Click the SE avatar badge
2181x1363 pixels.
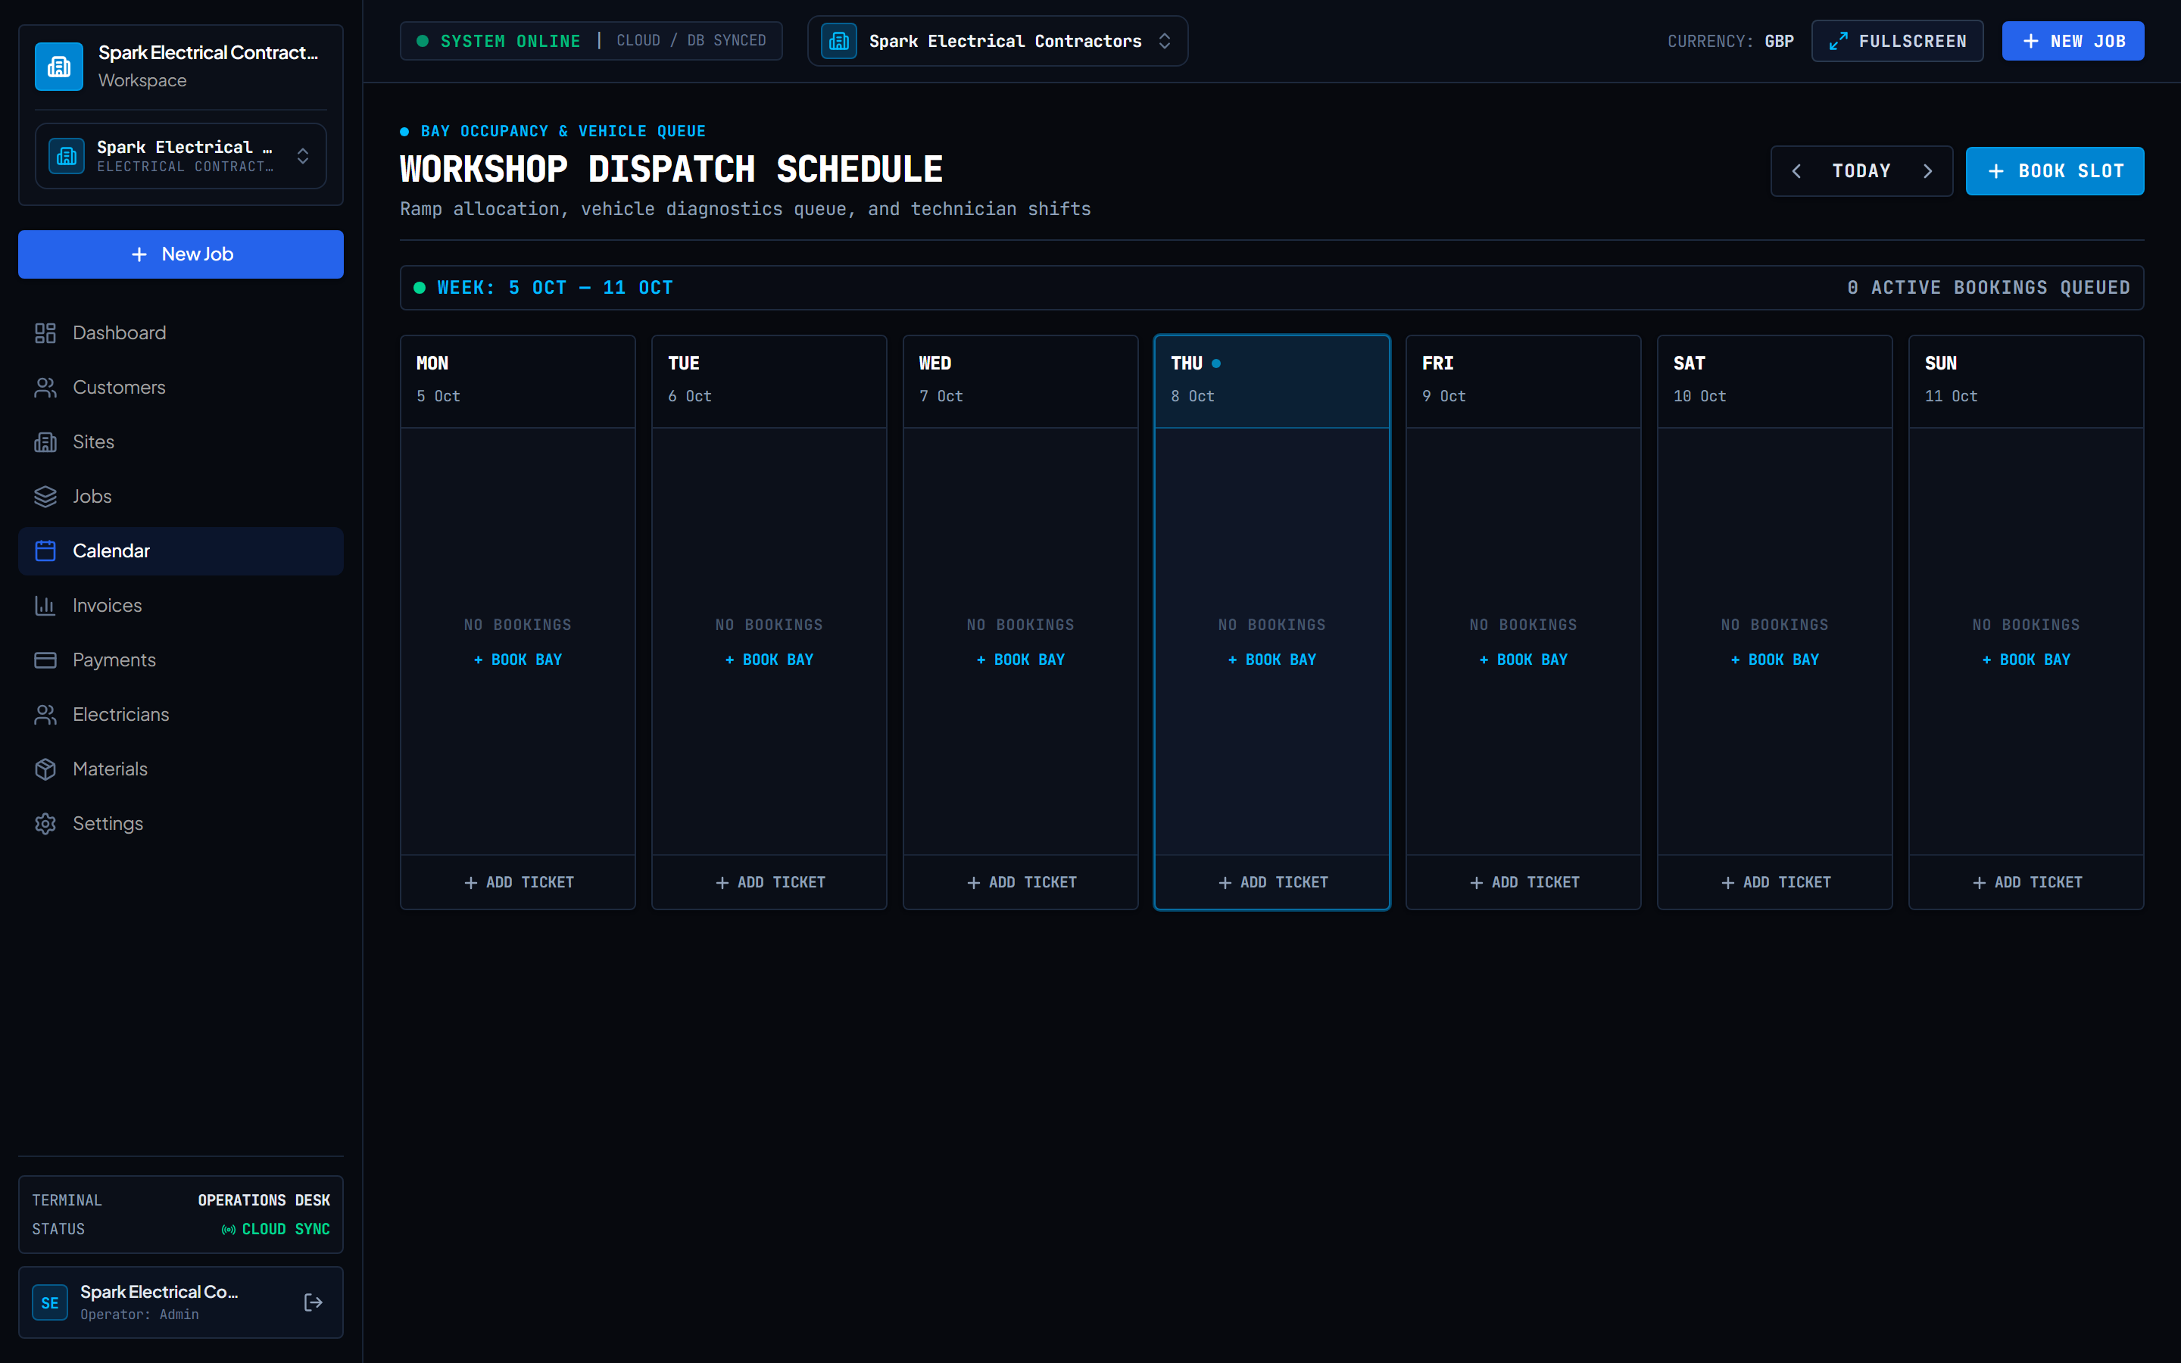point(49,1302)
